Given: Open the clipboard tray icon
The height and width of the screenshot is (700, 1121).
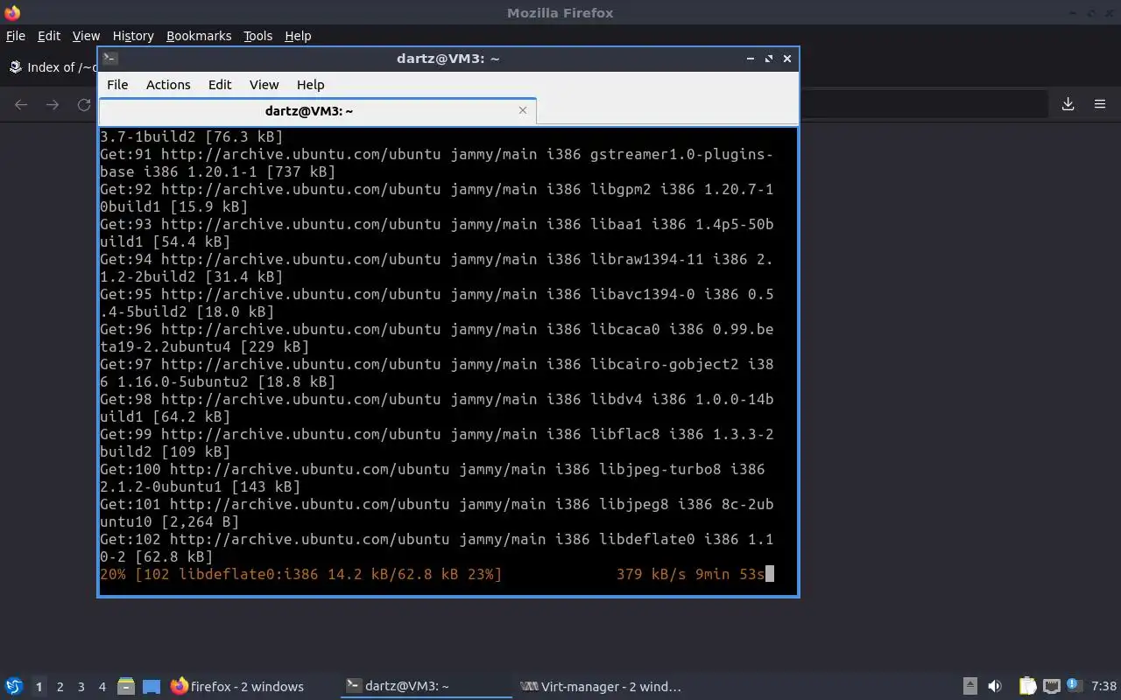Looking at the screenshot, I should pyautogui.click(x=1027, y=686).
